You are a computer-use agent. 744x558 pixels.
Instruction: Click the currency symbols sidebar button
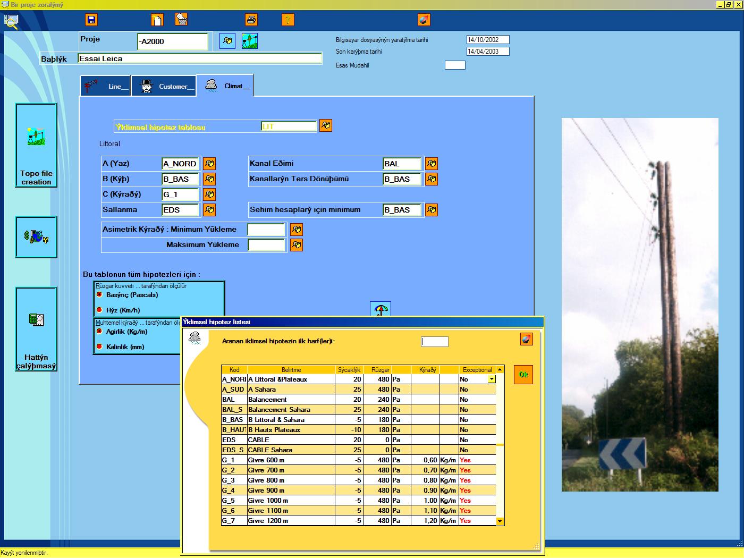click(36, 237)
